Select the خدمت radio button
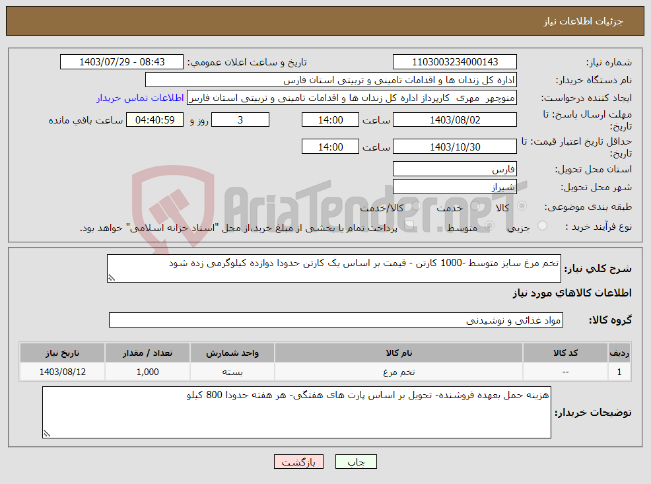 pos(475,205)
